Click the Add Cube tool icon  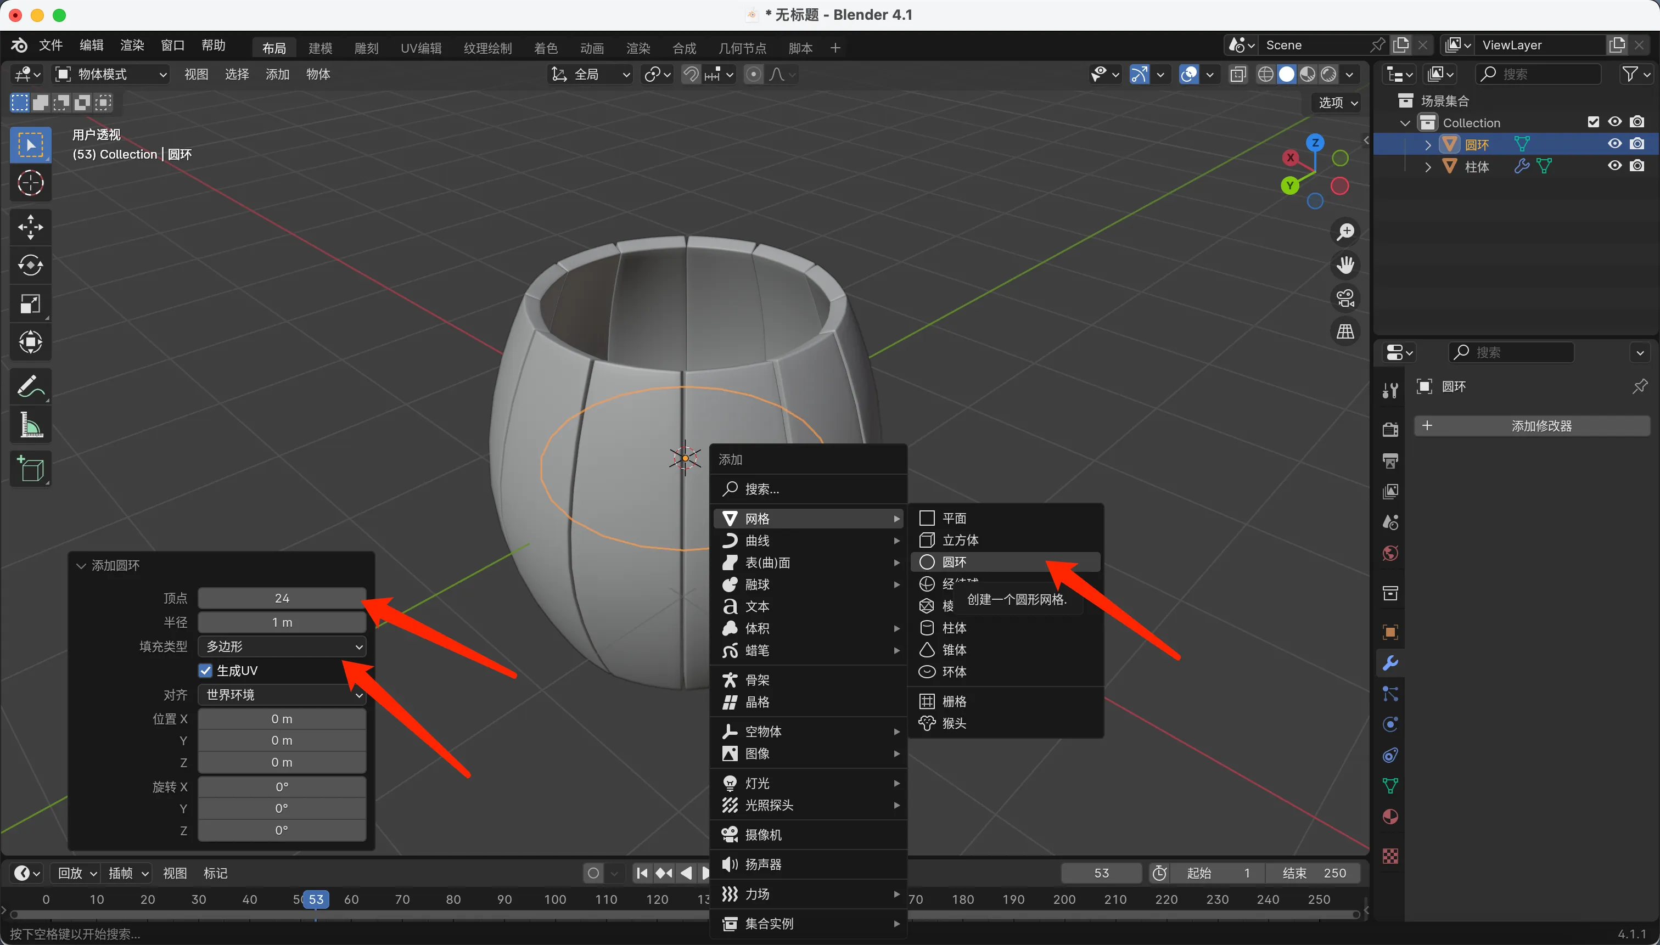click(30, 469)
